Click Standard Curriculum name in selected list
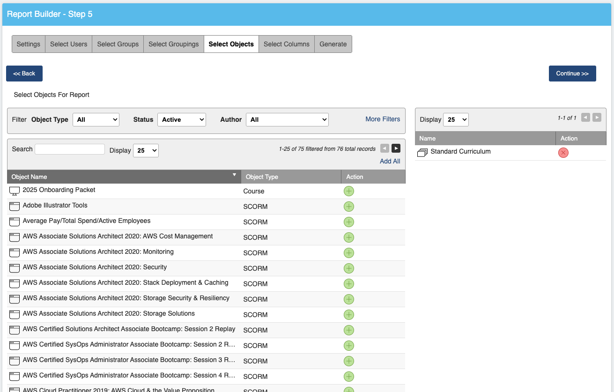 pyautogui.click(x=461, y=151)
